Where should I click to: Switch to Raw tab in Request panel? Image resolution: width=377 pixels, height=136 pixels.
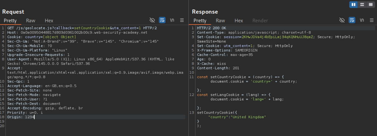(31, 21)
